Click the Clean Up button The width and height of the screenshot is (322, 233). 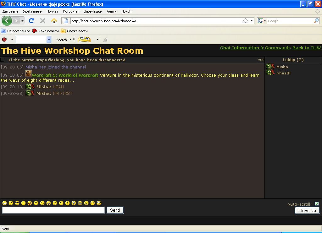(307, 210)
